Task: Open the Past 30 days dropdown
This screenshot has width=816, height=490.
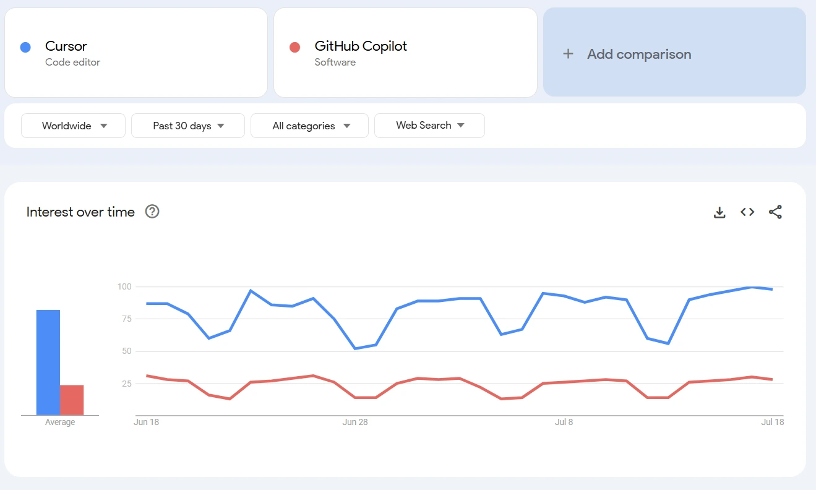Action: pos(188,126)
